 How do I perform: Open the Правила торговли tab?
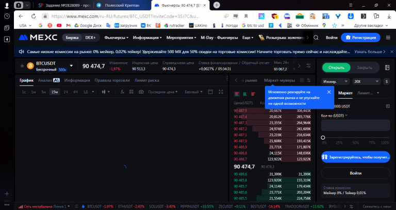112,80
